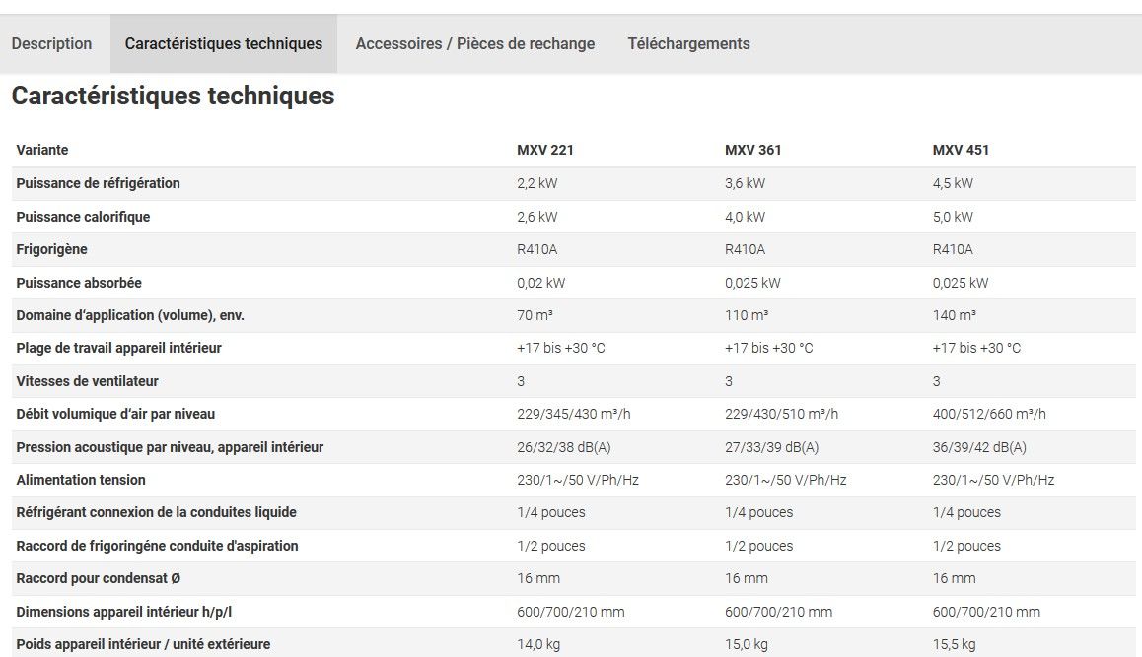Switch to Accessoires / Pièces de rechange tab
The height and width of the screenshot is (657, 1142).
pos(475,44)
